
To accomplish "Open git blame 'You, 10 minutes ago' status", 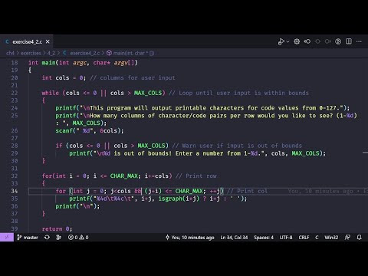I will click(190, 238).
